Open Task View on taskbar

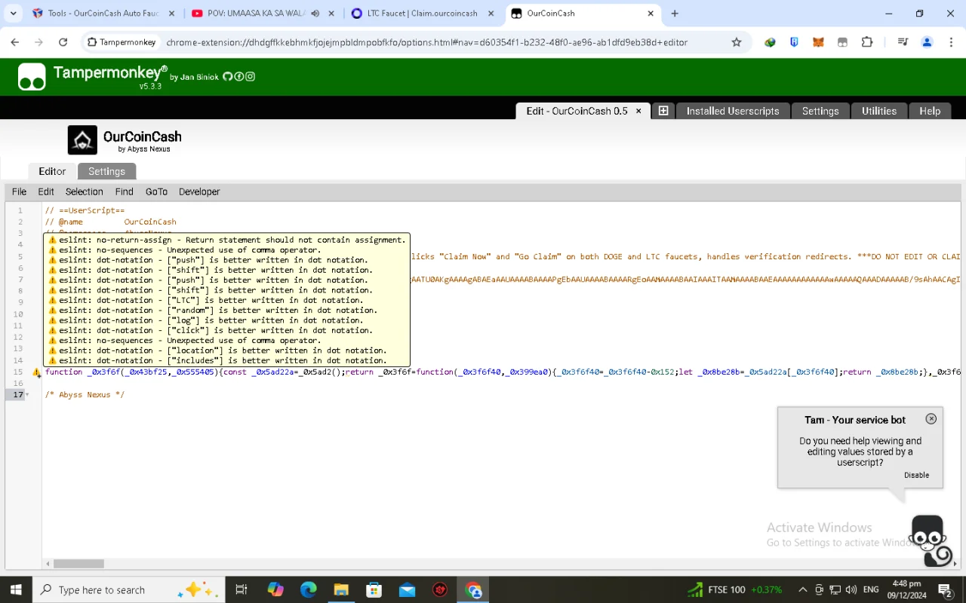coord(241,589)
